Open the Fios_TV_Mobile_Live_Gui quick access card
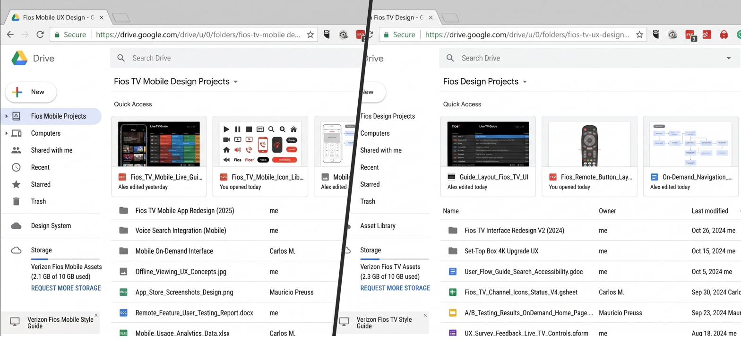Image resolution: width=741 pixels, height=344 pixels. tap(159, 156)
